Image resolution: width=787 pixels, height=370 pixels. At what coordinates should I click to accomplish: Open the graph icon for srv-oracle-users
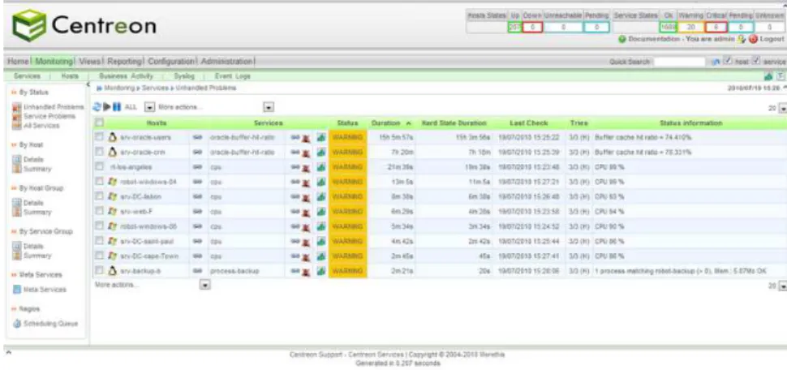(321, 138)
